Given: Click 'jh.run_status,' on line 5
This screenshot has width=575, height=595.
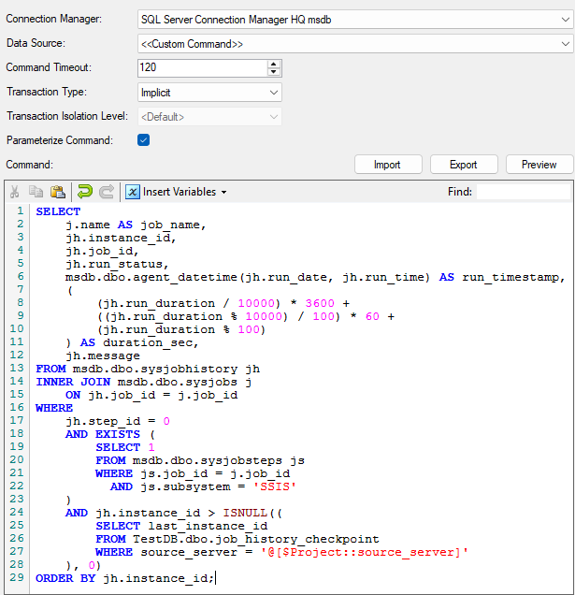Looking at the screenshot, I should [117, 264].
